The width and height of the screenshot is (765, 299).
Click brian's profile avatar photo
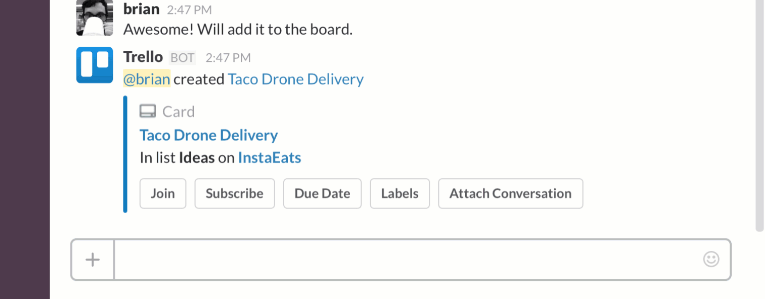94,18
